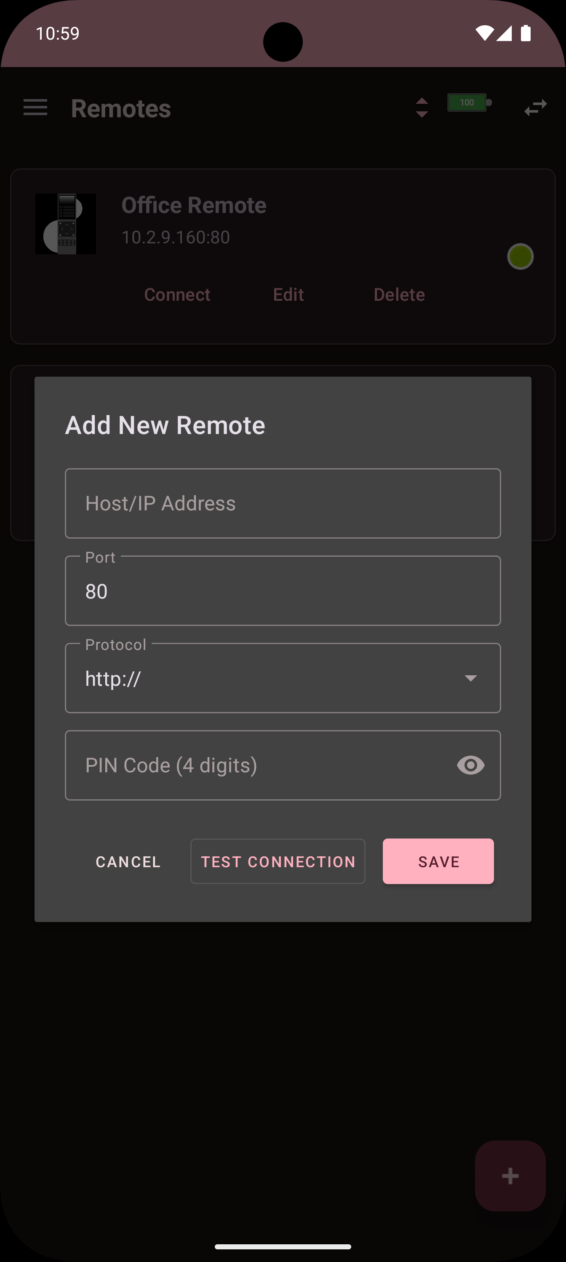Delete the Office Remote entry
Image resolution: width=566 pixels, height=1262 pixels.
click(x=399, y=294)
